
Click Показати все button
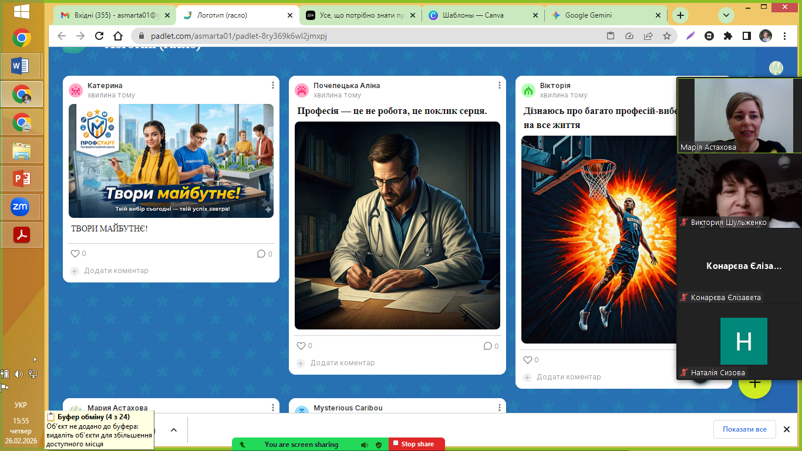(x=744, y=429)
